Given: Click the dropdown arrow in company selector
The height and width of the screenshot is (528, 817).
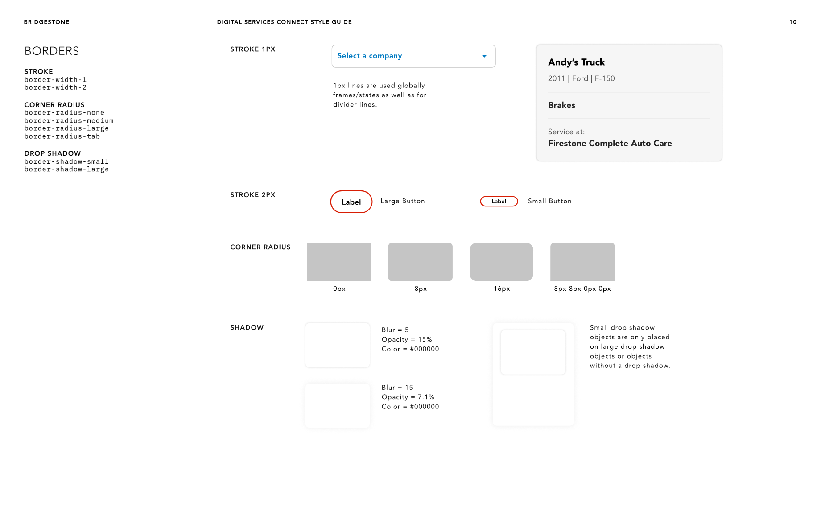Looking at the screenshot, I should (484, 56).
